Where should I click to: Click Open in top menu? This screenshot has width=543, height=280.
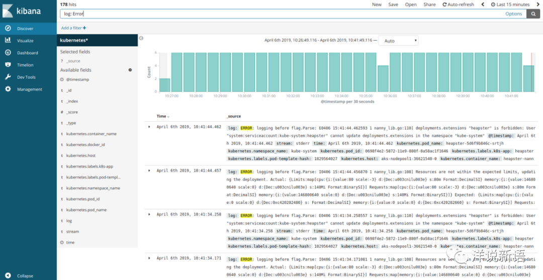pyautogui.click(x=411, y=5)
